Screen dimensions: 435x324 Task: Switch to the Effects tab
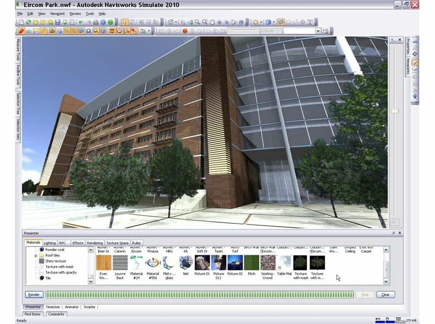pos(78,243)
